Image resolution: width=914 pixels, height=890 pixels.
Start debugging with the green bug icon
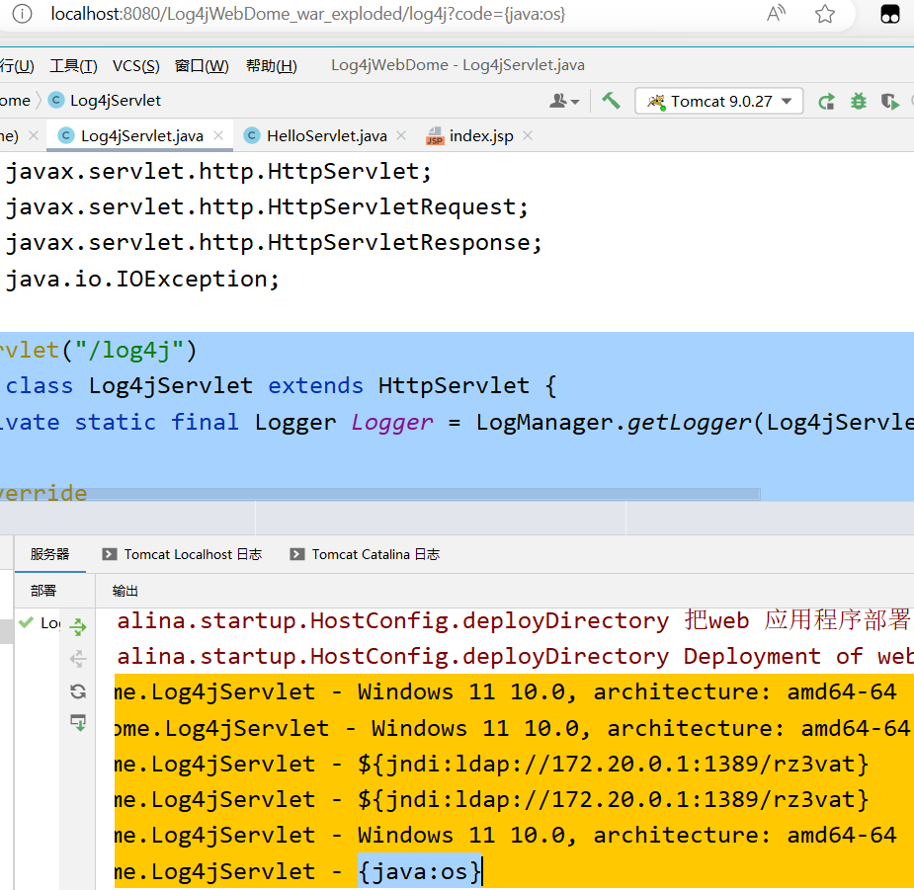858,102
